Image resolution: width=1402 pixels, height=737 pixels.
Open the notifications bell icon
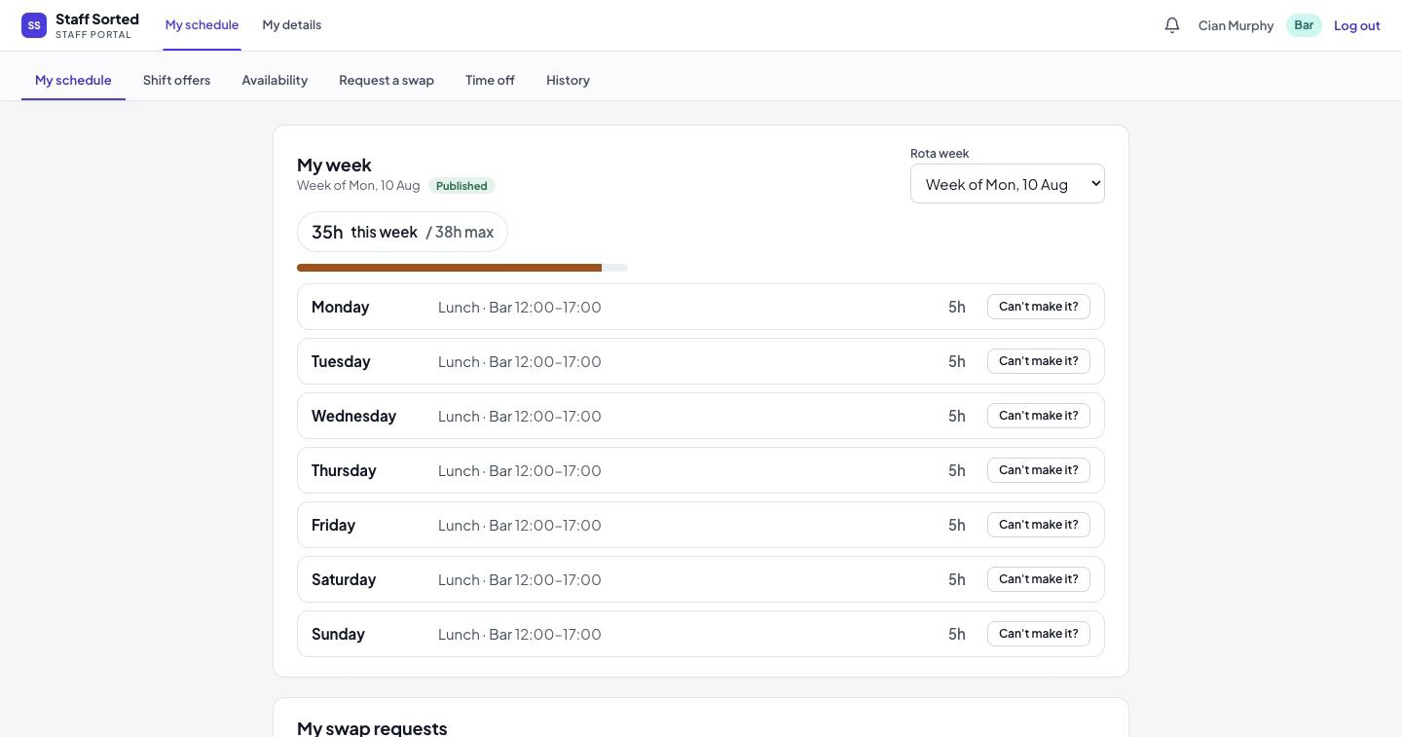point(1172,25)
